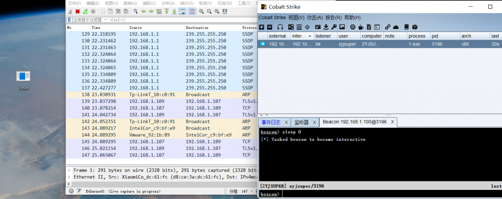Click the coffee cup Java applet icon

click(x=361, y=27)
